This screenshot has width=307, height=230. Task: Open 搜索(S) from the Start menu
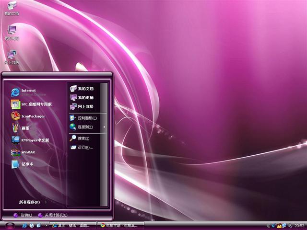[83, 138]
